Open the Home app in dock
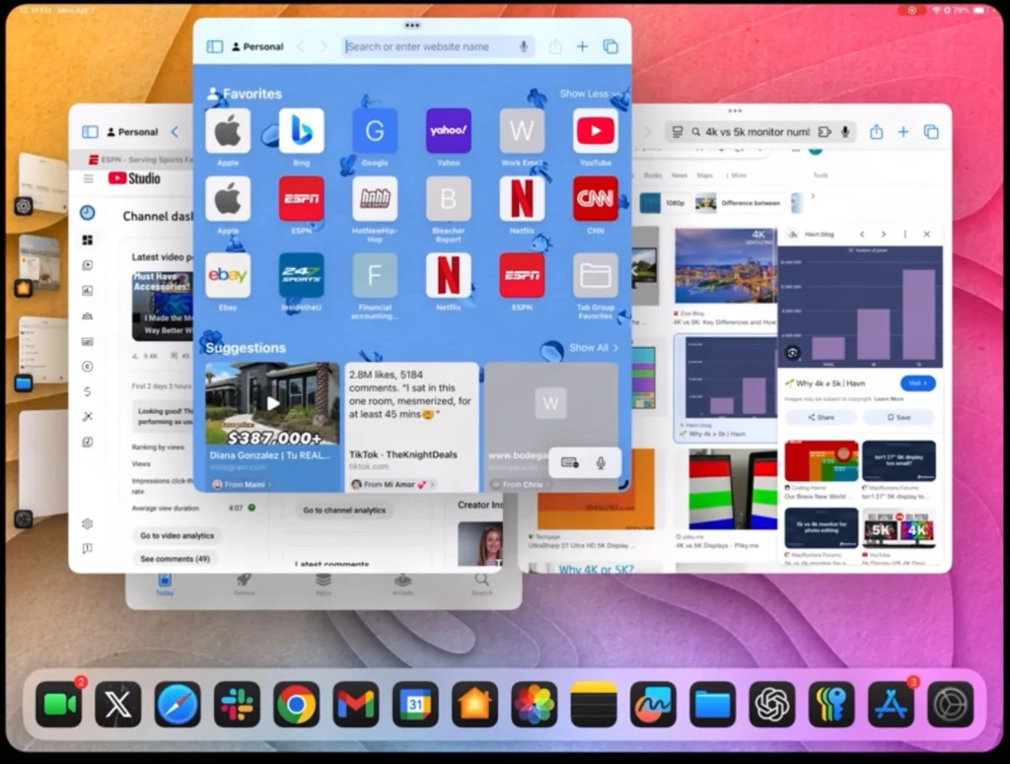 [x=474, y=705]
